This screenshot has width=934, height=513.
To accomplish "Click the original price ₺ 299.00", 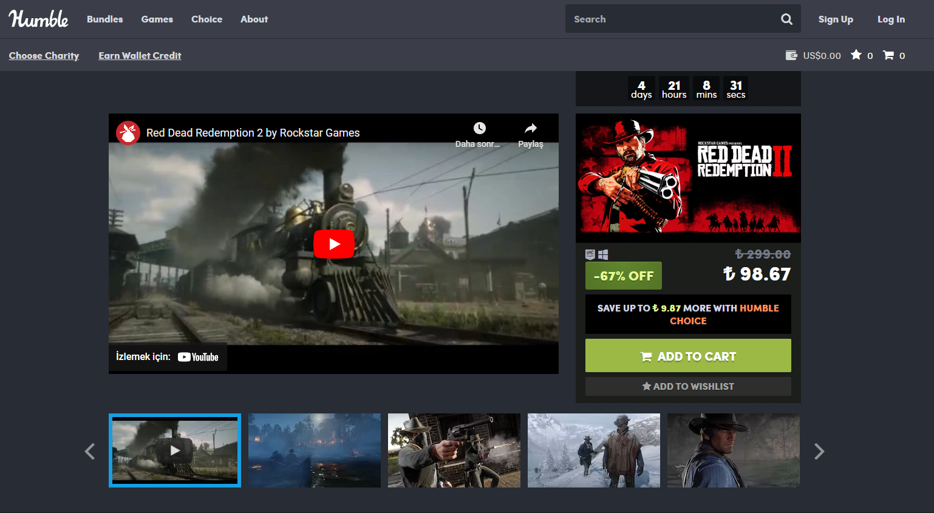I will [763, 254].
